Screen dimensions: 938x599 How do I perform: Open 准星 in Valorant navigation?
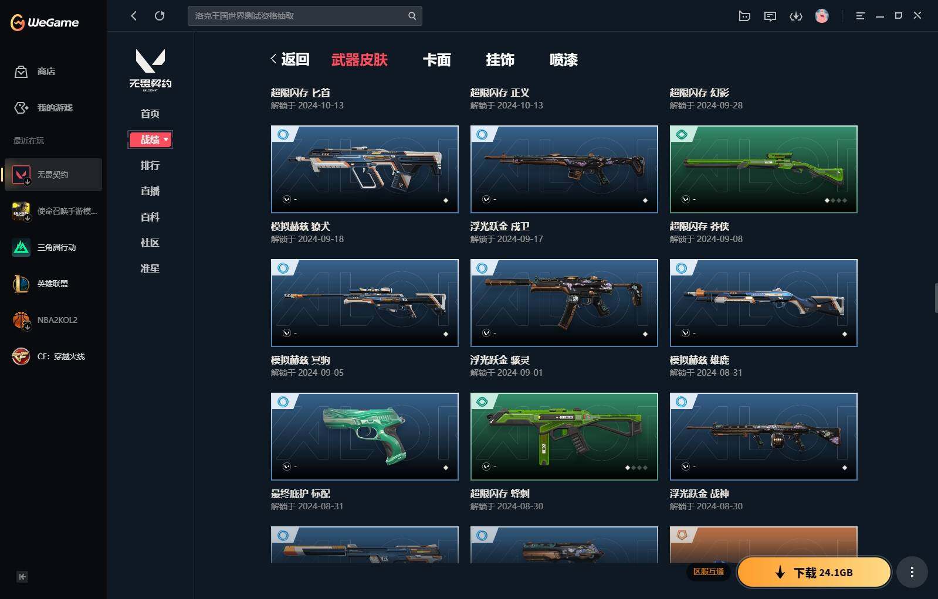click(150, 268)
